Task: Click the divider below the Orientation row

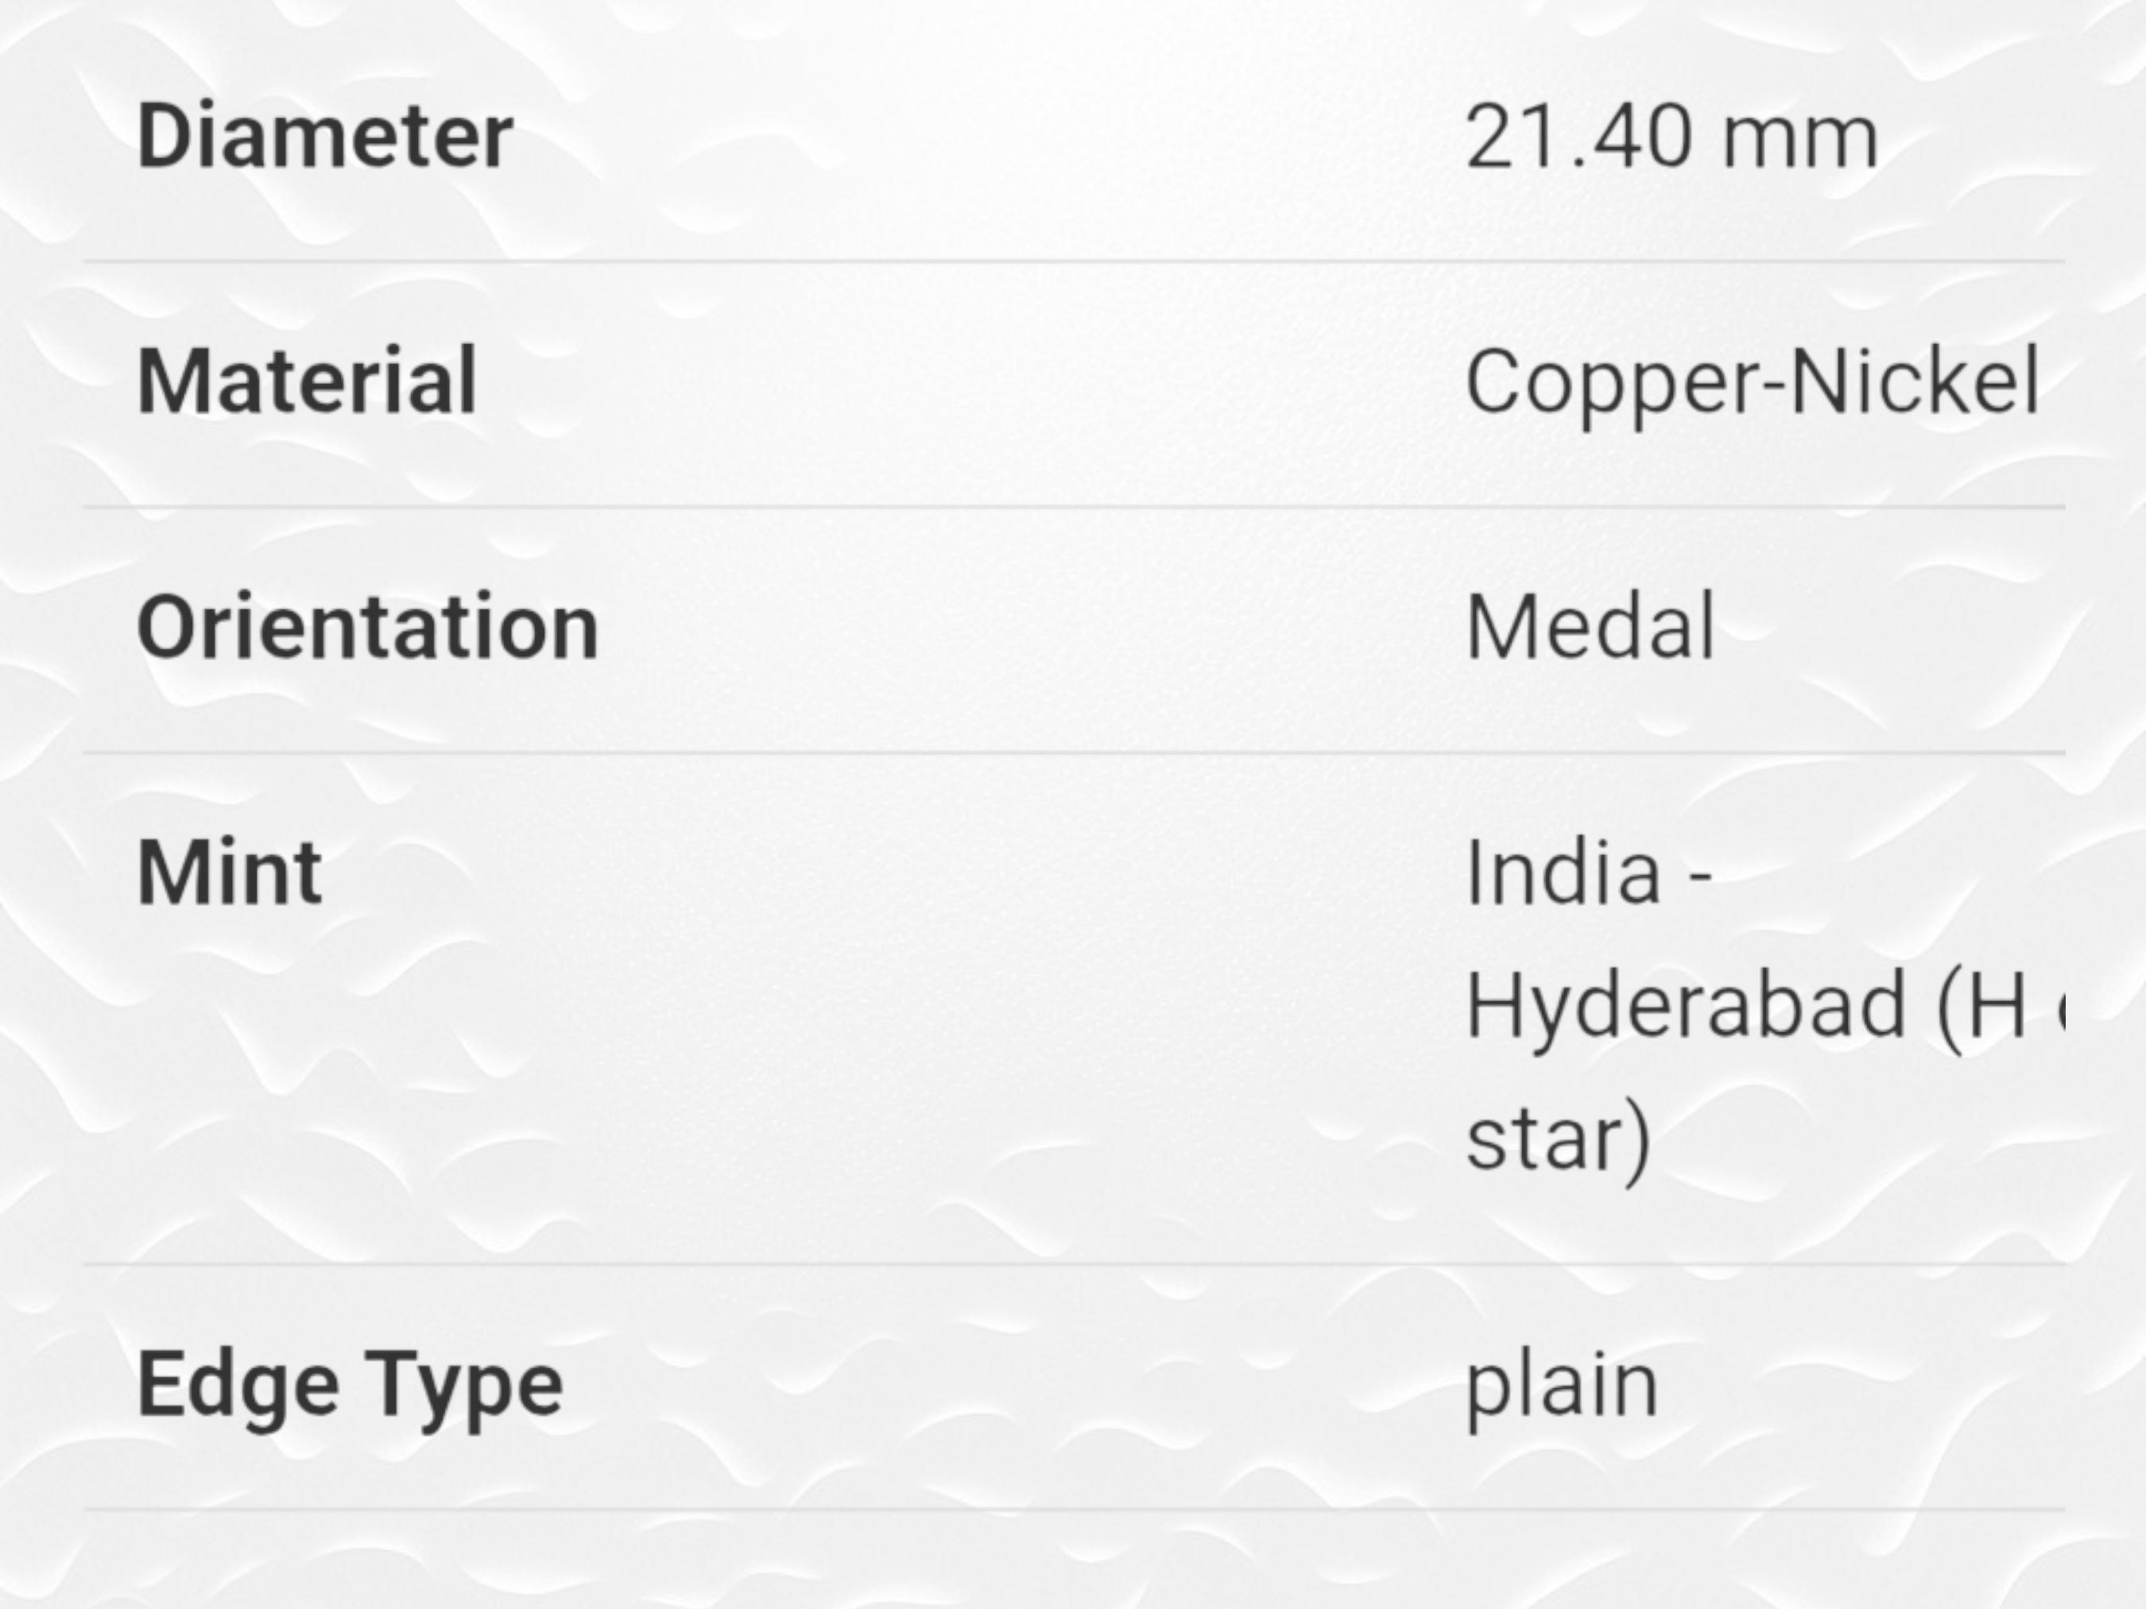Action: click(x=1074, y=752)
